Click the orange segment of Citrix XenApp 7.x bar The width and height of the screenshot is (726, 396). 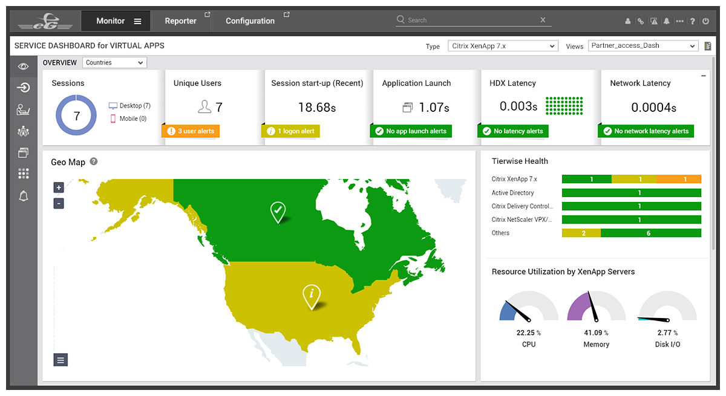(679, 179)
